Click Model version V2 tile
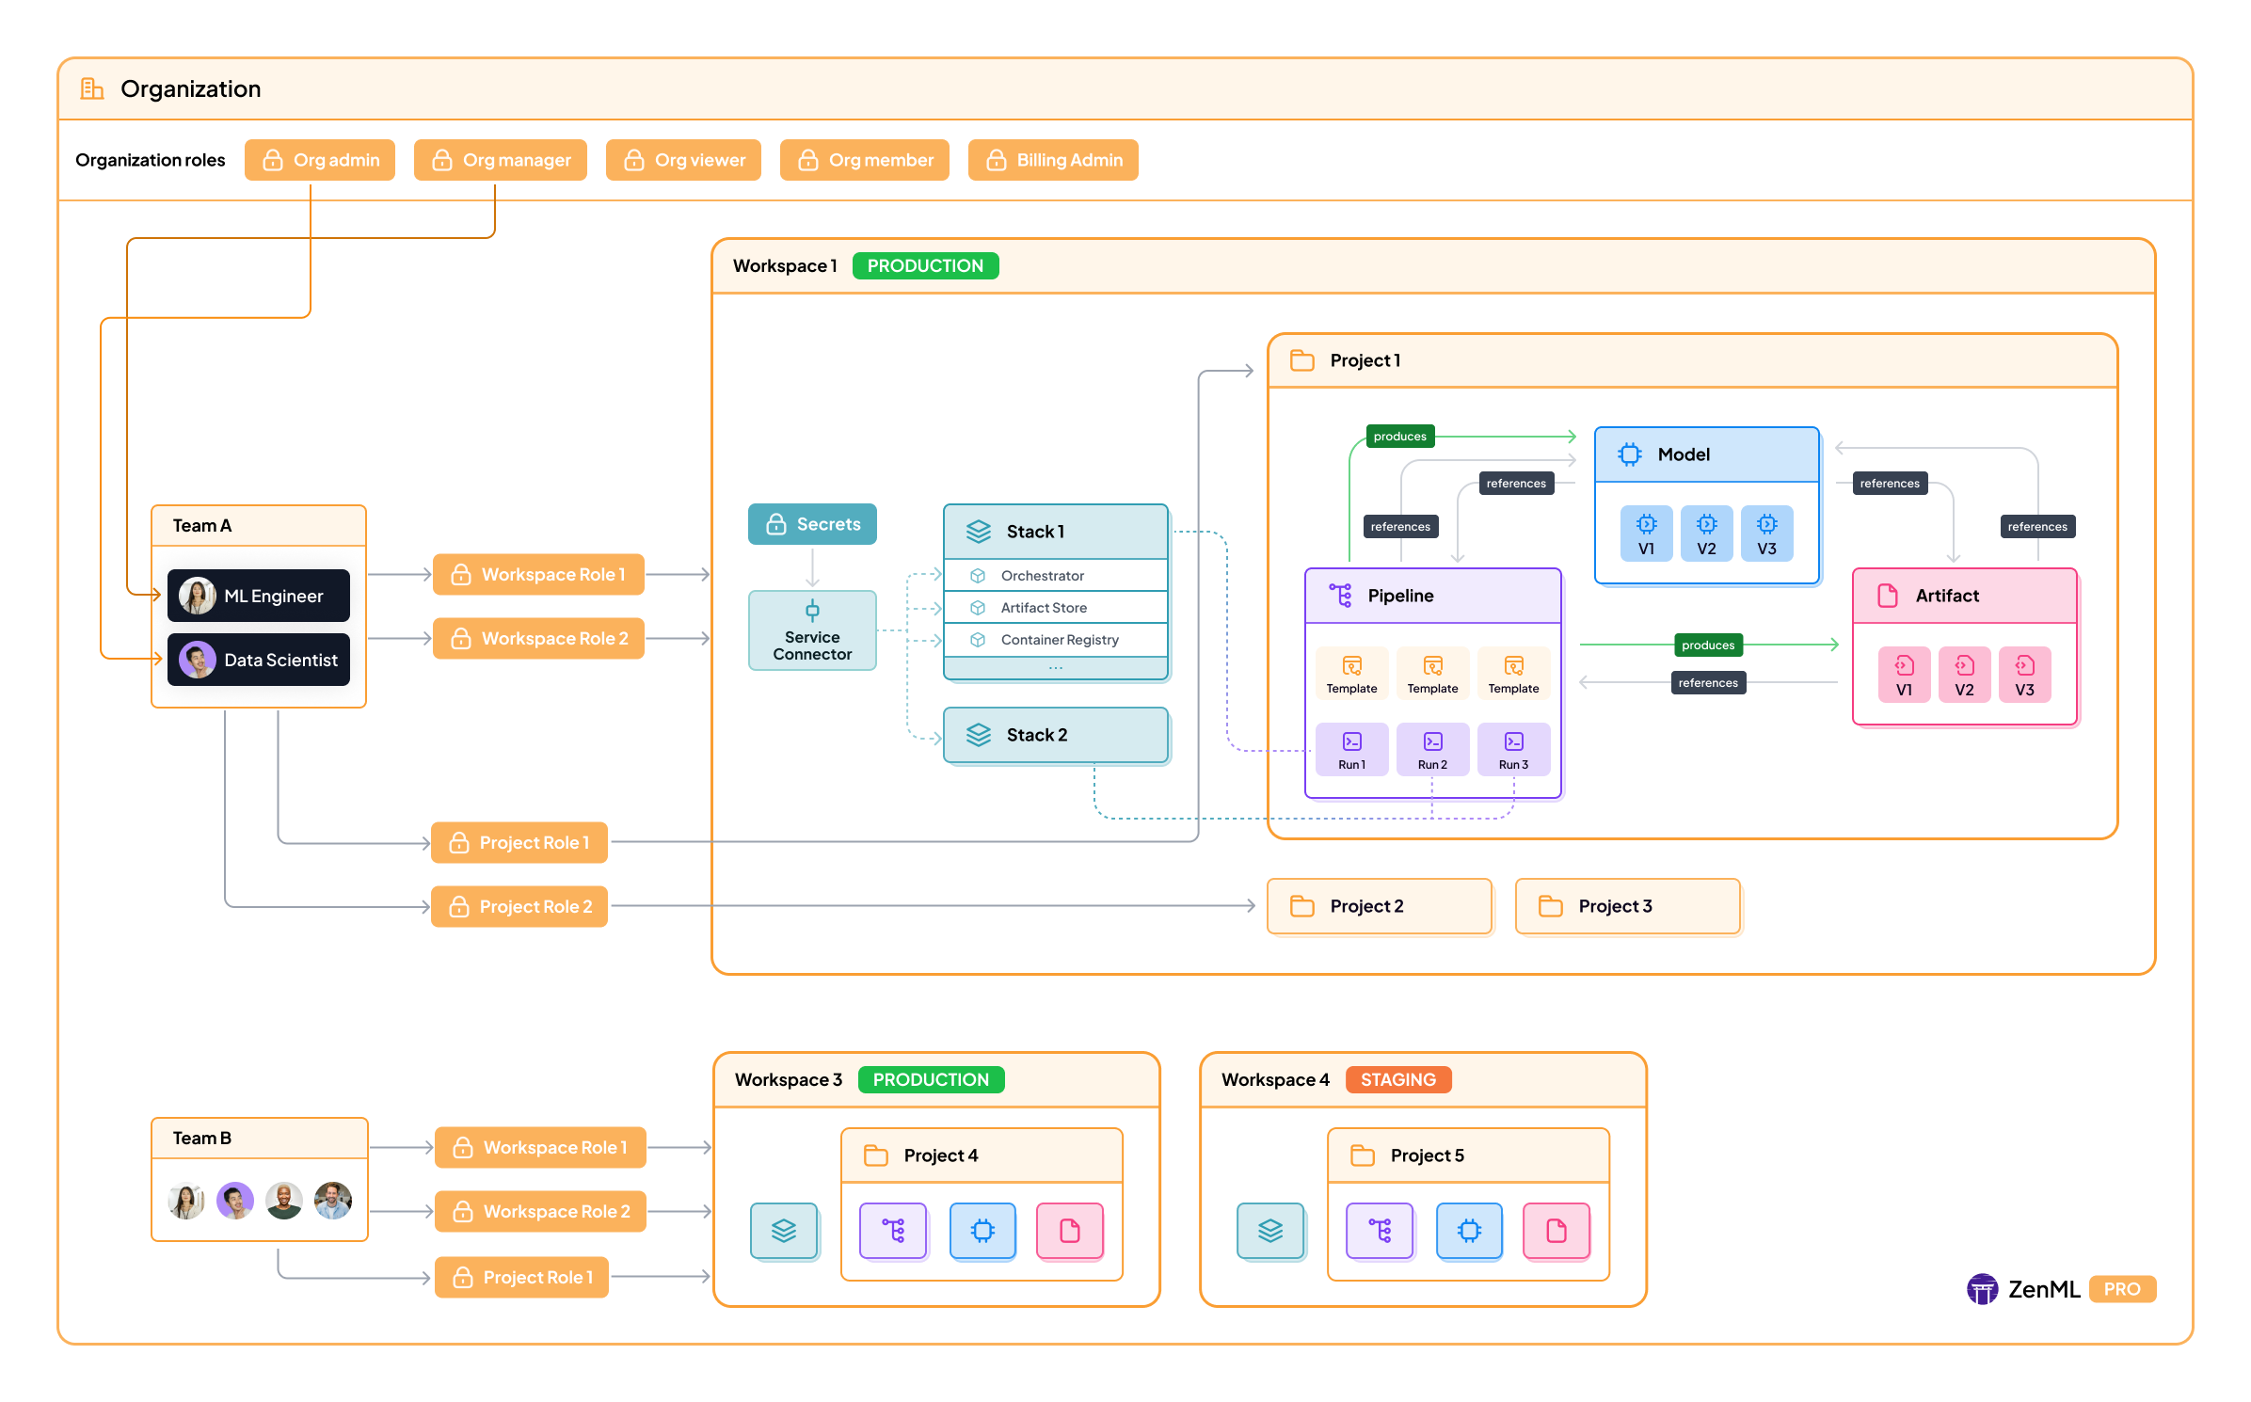The width and height of the screenshot is (2251, 1402). pos(1706,534)
